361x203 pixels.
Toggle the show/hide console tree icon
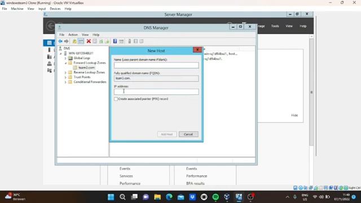pos(81,41)
